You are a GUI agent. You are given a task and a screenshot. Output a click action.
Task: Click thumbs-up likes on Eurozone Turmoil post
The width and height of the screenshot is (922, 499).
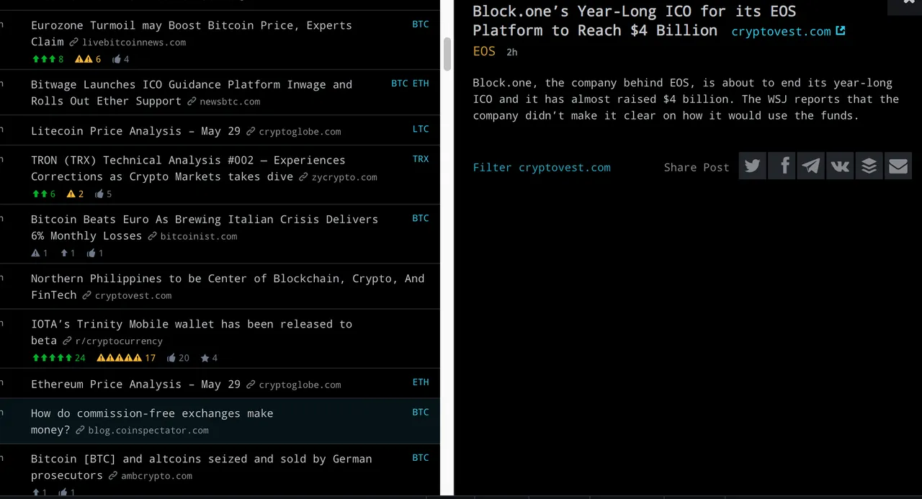[120, 59]
